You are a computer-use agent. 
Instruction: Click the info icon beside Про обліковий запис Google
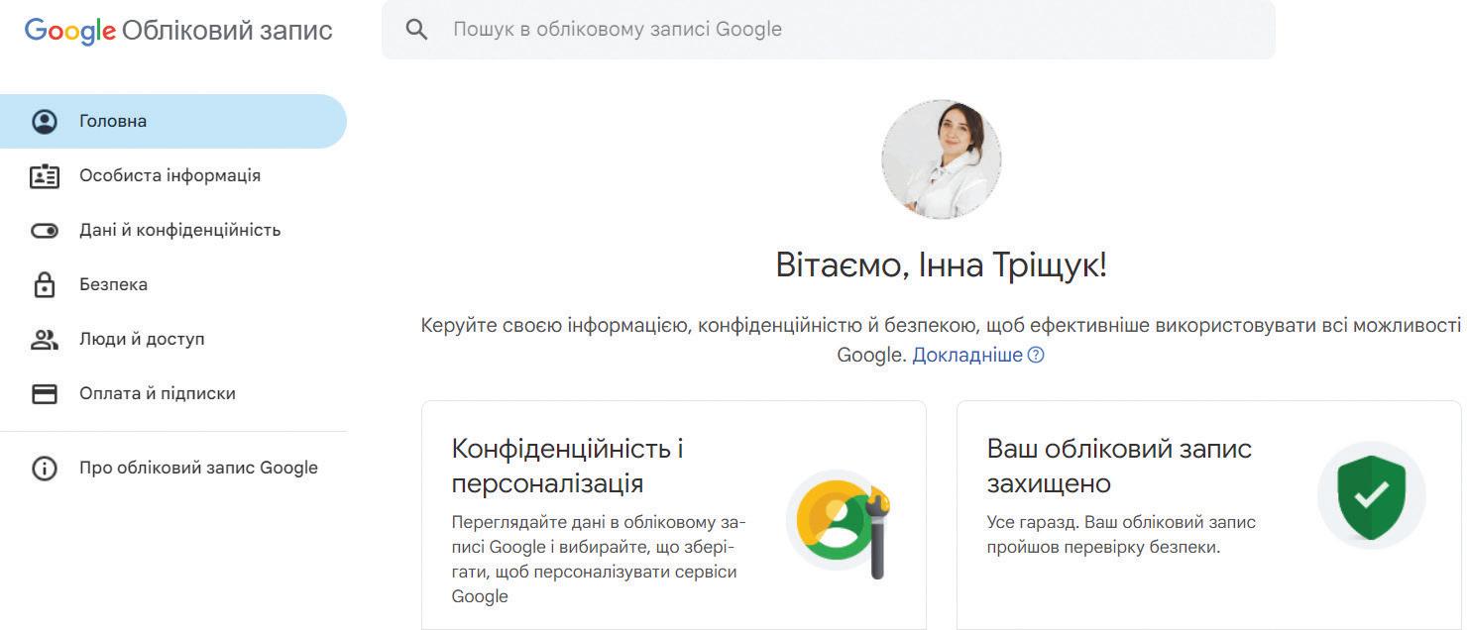click(x=45, y=469)
